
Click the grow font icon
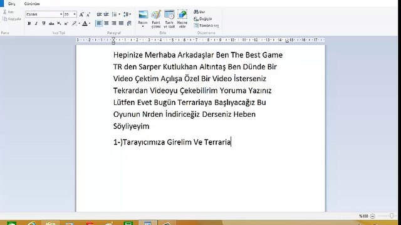pos(81,14)
